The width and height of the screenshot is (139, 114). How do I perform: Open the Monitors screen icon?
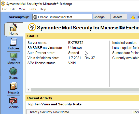tap(13, 56)
